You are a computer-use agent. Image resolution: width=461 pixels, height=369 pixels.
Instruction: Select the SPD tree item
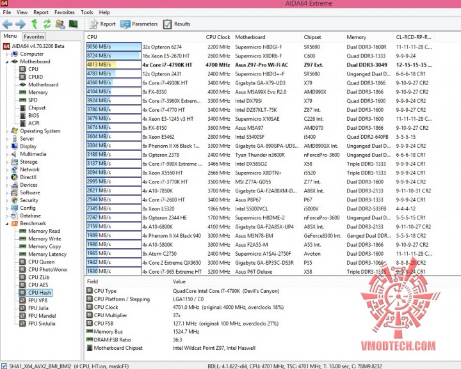click(x=29, y=100)
